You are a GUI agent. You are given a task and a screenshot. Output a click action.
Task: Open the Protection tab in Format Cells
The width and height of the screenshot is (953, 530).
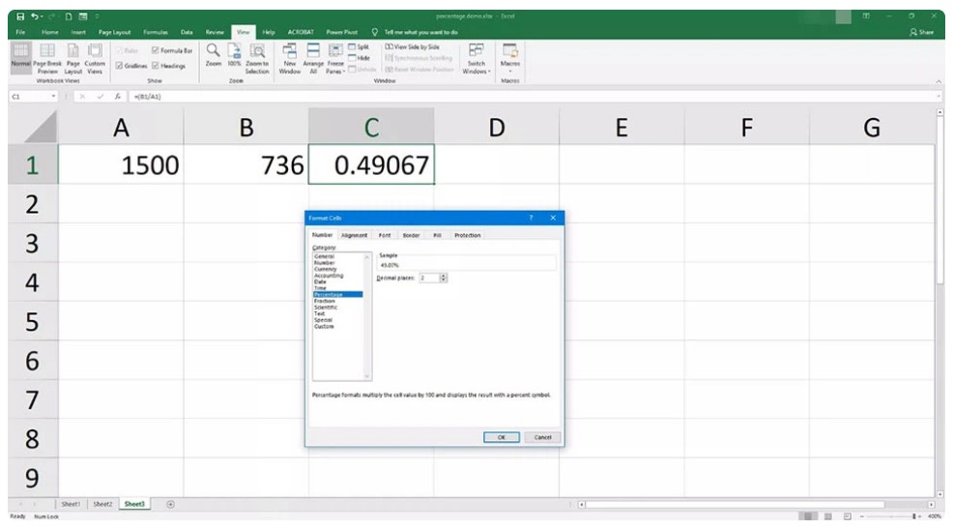(468, 235)
